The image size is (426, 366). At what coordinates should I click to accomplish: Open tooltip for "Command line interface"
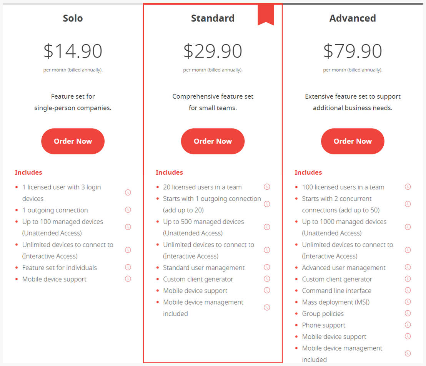(408, 290)
